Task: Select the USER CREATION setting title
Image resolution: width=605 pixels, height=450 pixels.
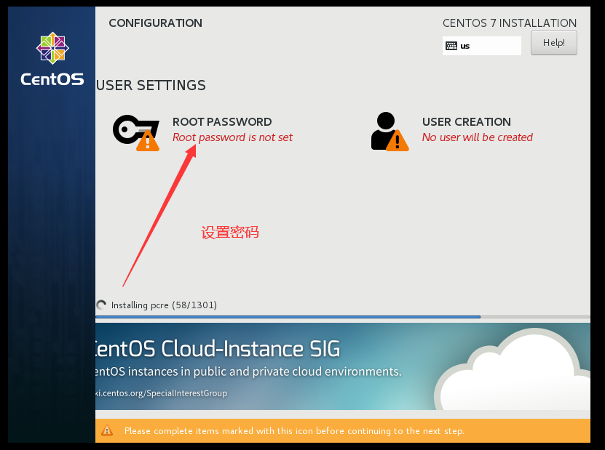Action: 466,121
